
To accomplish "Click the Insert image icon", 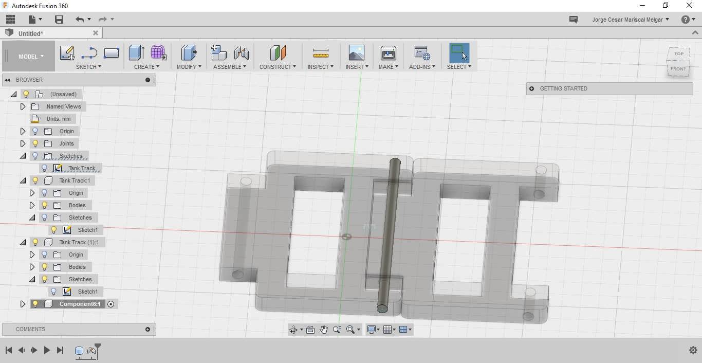I will pyautogui.click(x=356, y=52).
